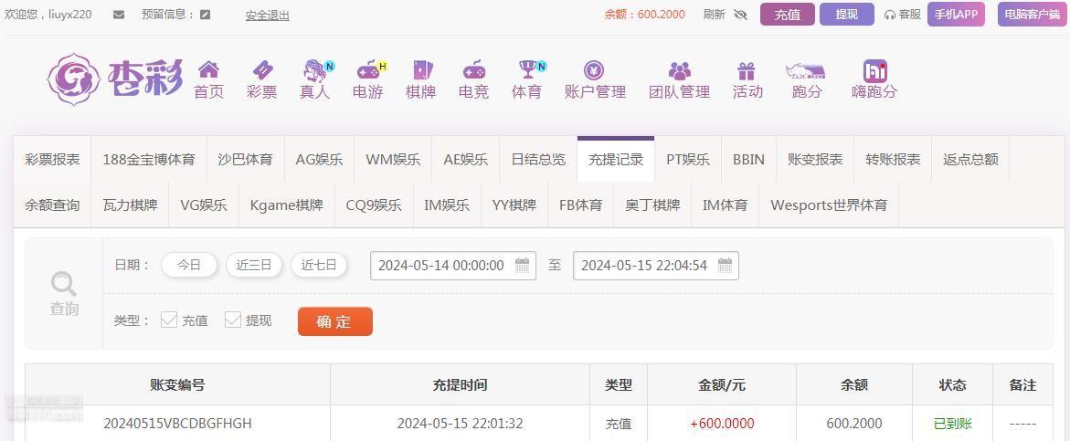Select 近七日 date range

(x=320, y=265)
